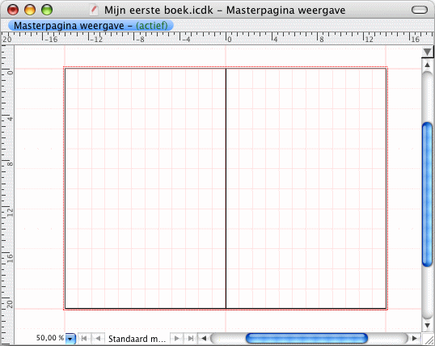
Task: Click inside the right master page
Action: click(x=306, y=188)
